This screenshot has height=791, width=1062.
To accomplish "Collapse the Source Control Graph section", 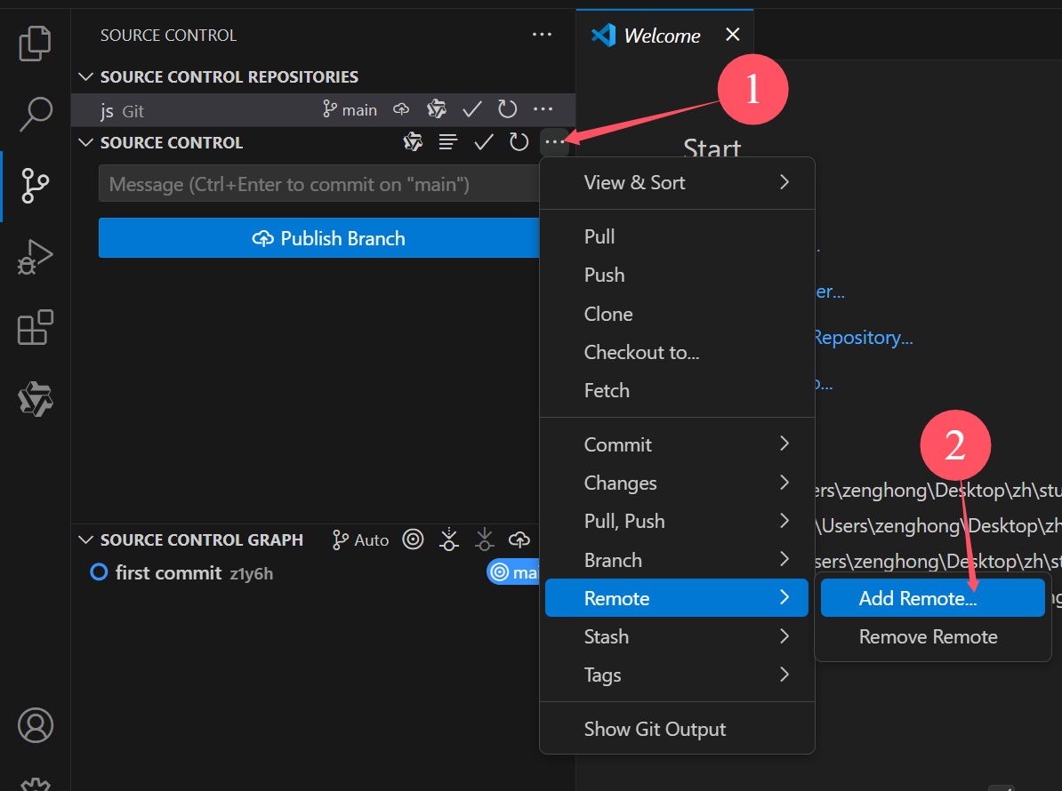I will click(x=85, y=539).
